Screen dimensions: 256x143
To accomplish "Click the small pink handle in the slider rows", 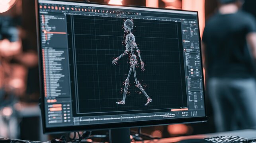I will click(54, 118).
